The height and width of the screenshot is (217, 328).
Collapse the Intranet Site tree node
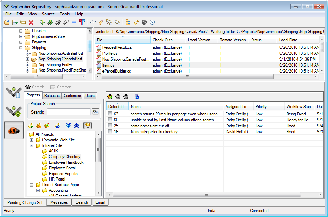pos(31,145)
